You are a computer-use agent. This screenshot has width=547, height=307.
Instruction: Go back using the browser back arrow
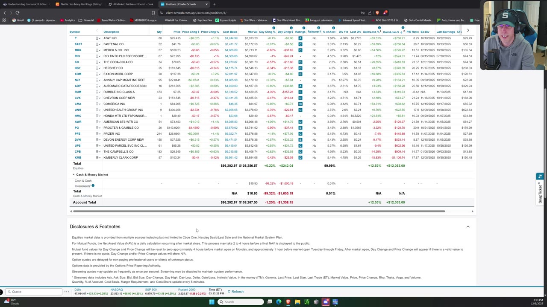5,13
